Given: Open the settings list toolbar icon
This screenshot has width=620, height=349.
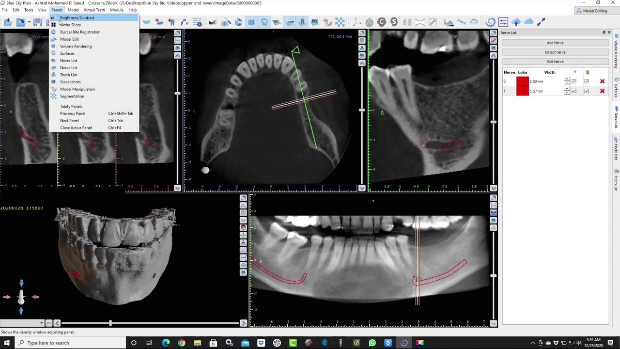Looking at the screenshot, I should click(197, 22).
